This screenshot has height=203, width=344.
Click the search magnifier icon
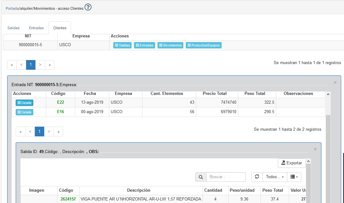point(201,177)
